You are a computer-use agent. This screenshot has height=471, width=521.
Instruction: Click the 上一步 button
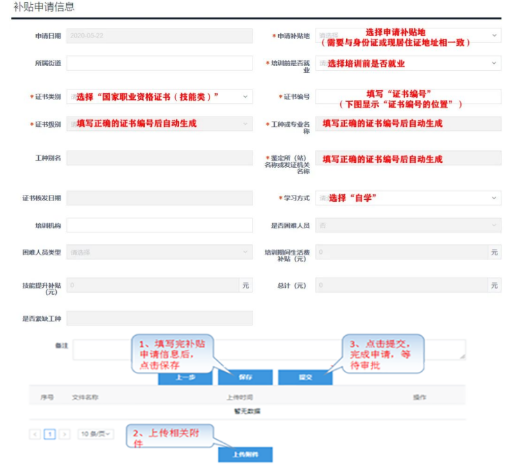(185, 377)
